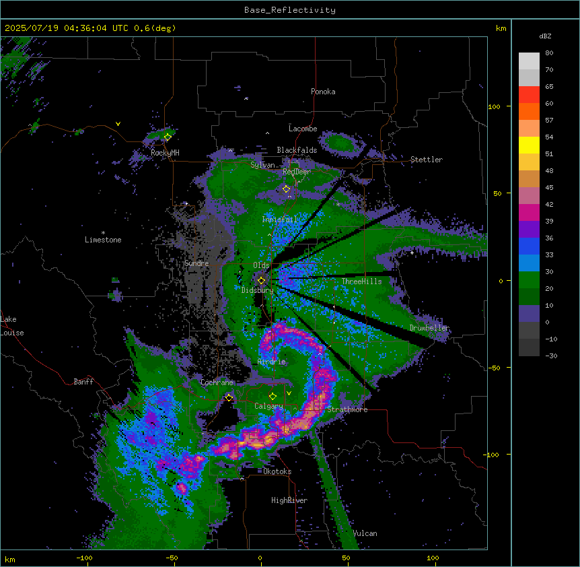
Task: Click the Okotoks label
Action: (x=277, y=471)
